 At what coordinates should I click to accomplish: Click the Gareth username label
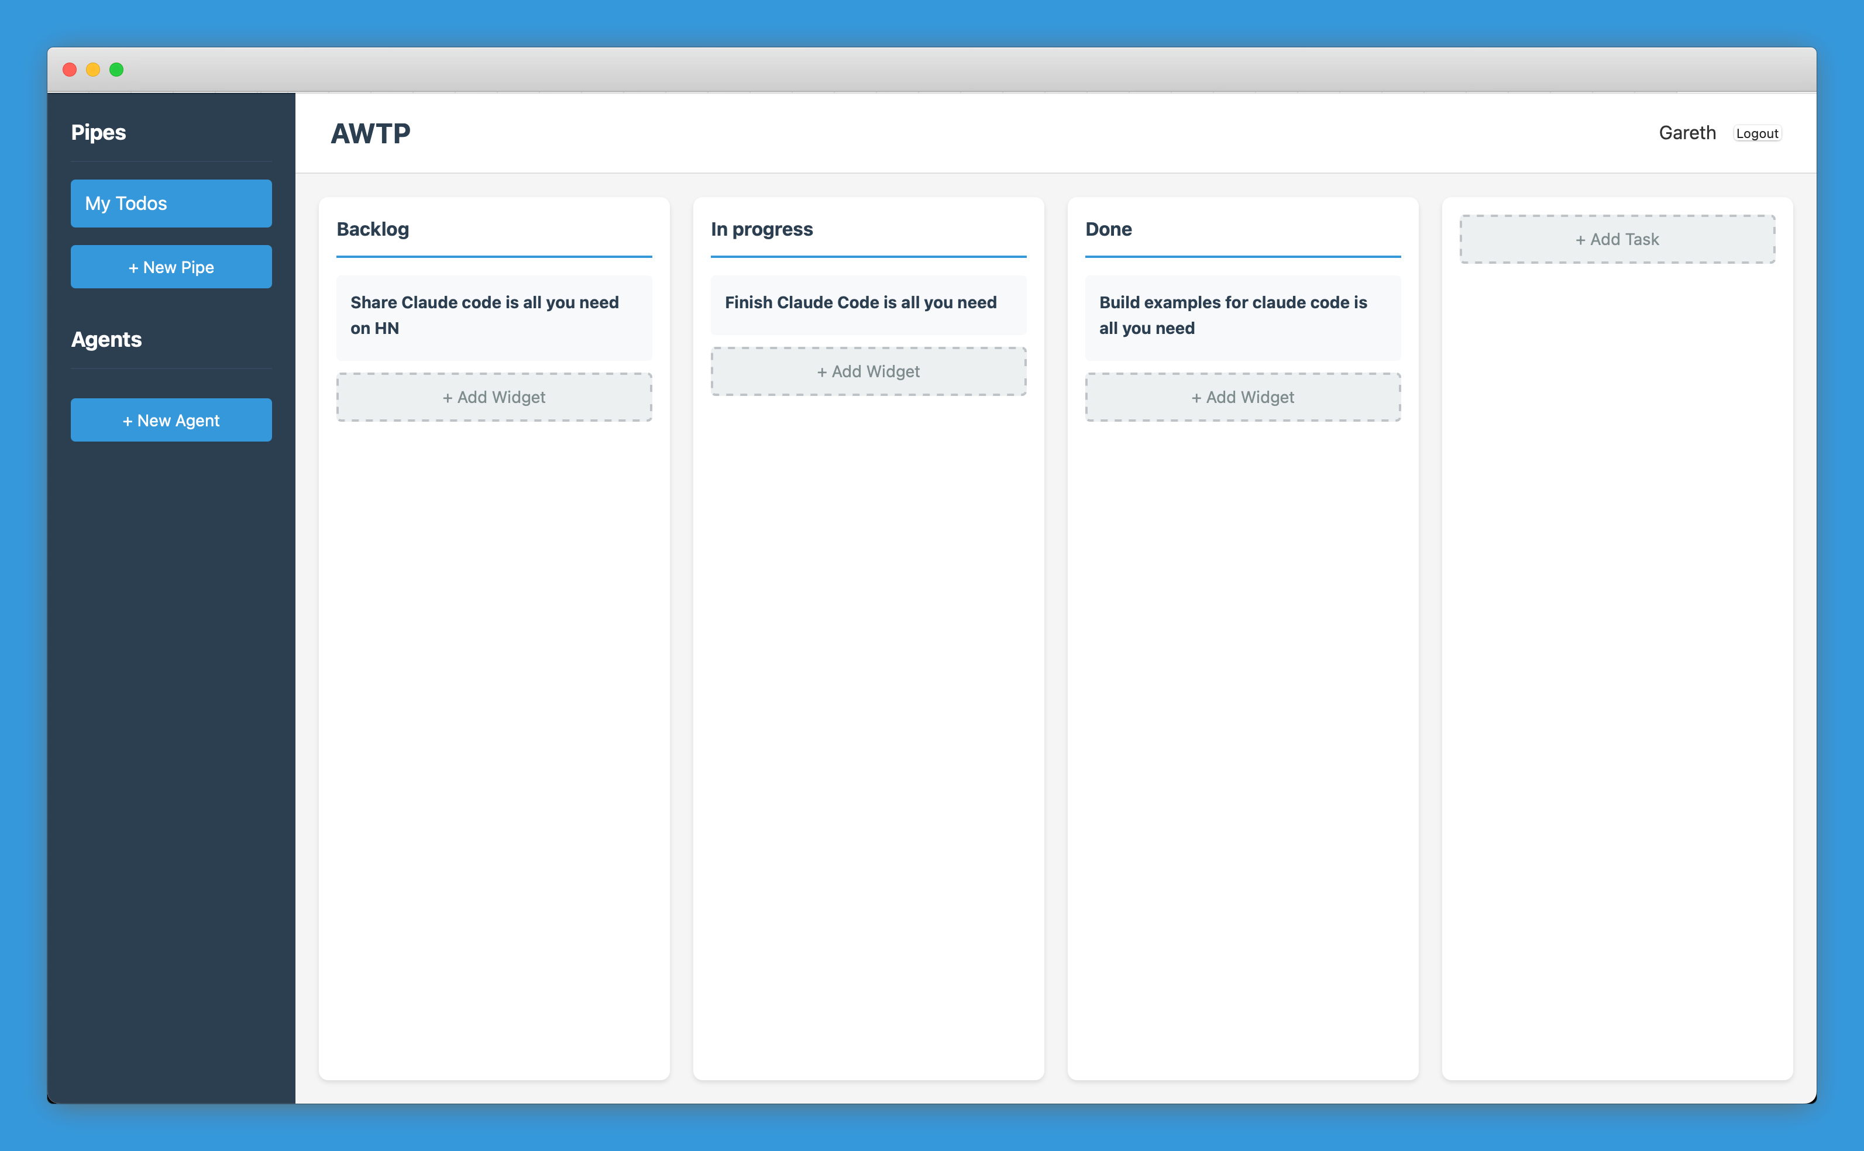[x=1687, y=133]
